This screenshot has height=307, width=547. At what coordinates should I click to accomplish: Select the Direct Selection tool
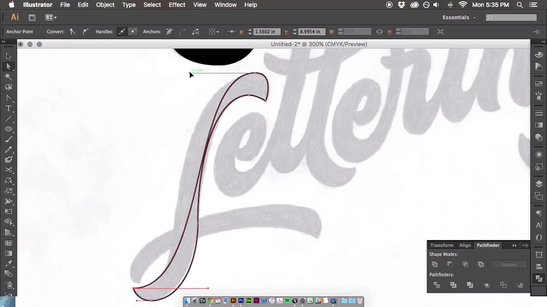click(9, 67)
